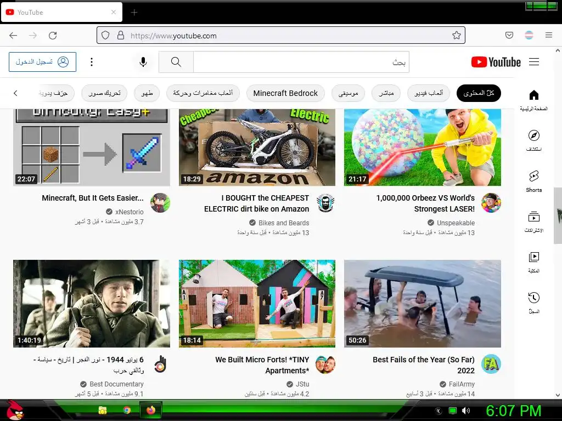
Task: Open Firefox account avatar icon
Action: [x=529, y=35]
